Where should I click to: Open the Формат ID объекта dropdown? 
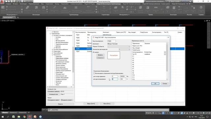[x=119, y=47]
